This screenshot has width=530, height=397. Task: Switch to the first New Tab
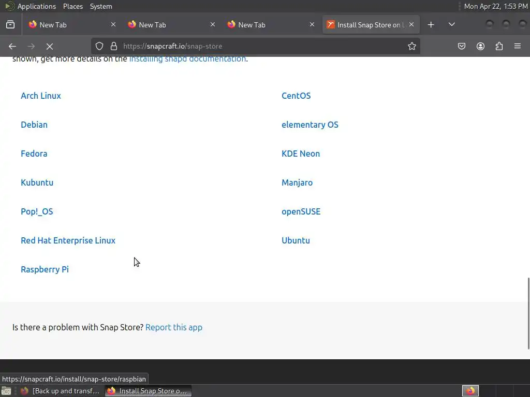[x=72, y=25]
